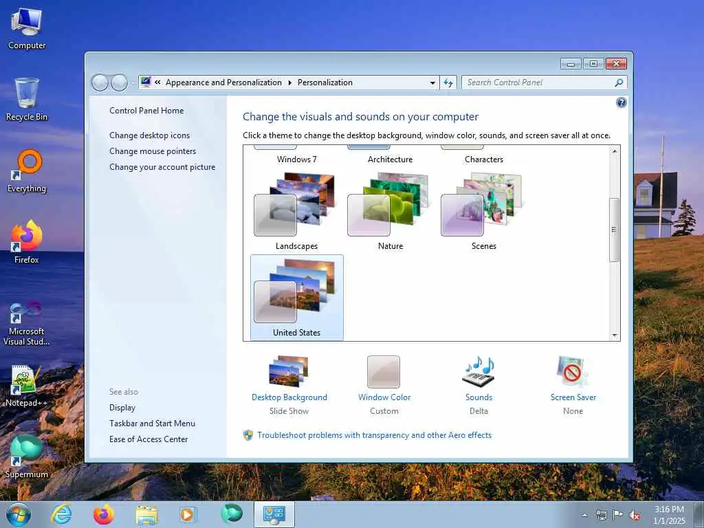Screen dimensions: 704x528
Task: Open the Windows Start orb
Action: pyautogui.click(x=19, y=514)
